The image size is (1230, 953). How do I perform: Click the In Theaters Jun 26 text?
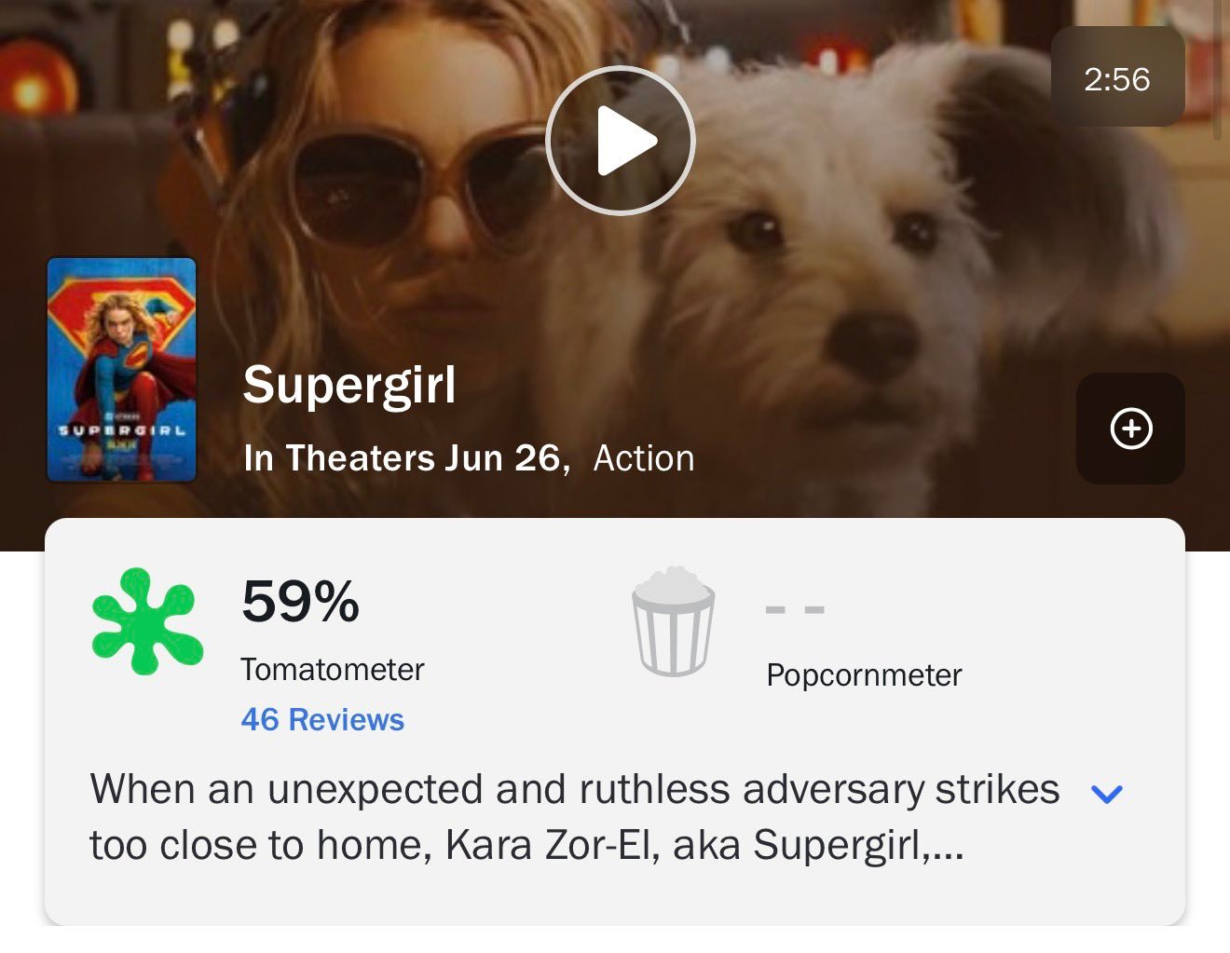pos(406,458)
